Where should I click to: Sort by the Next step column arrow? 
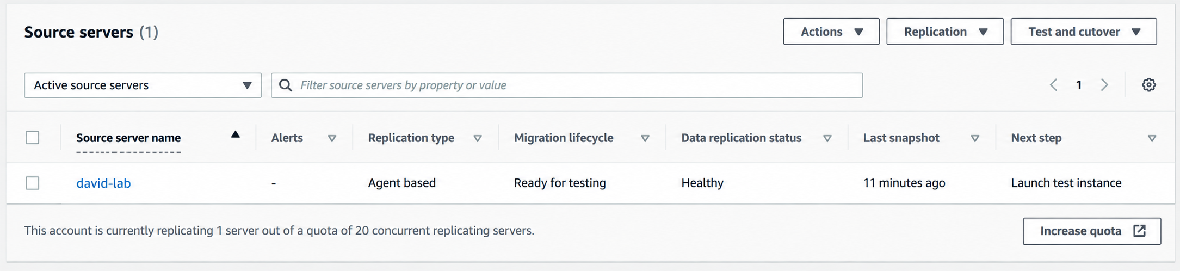click(x=1152, y=138)
